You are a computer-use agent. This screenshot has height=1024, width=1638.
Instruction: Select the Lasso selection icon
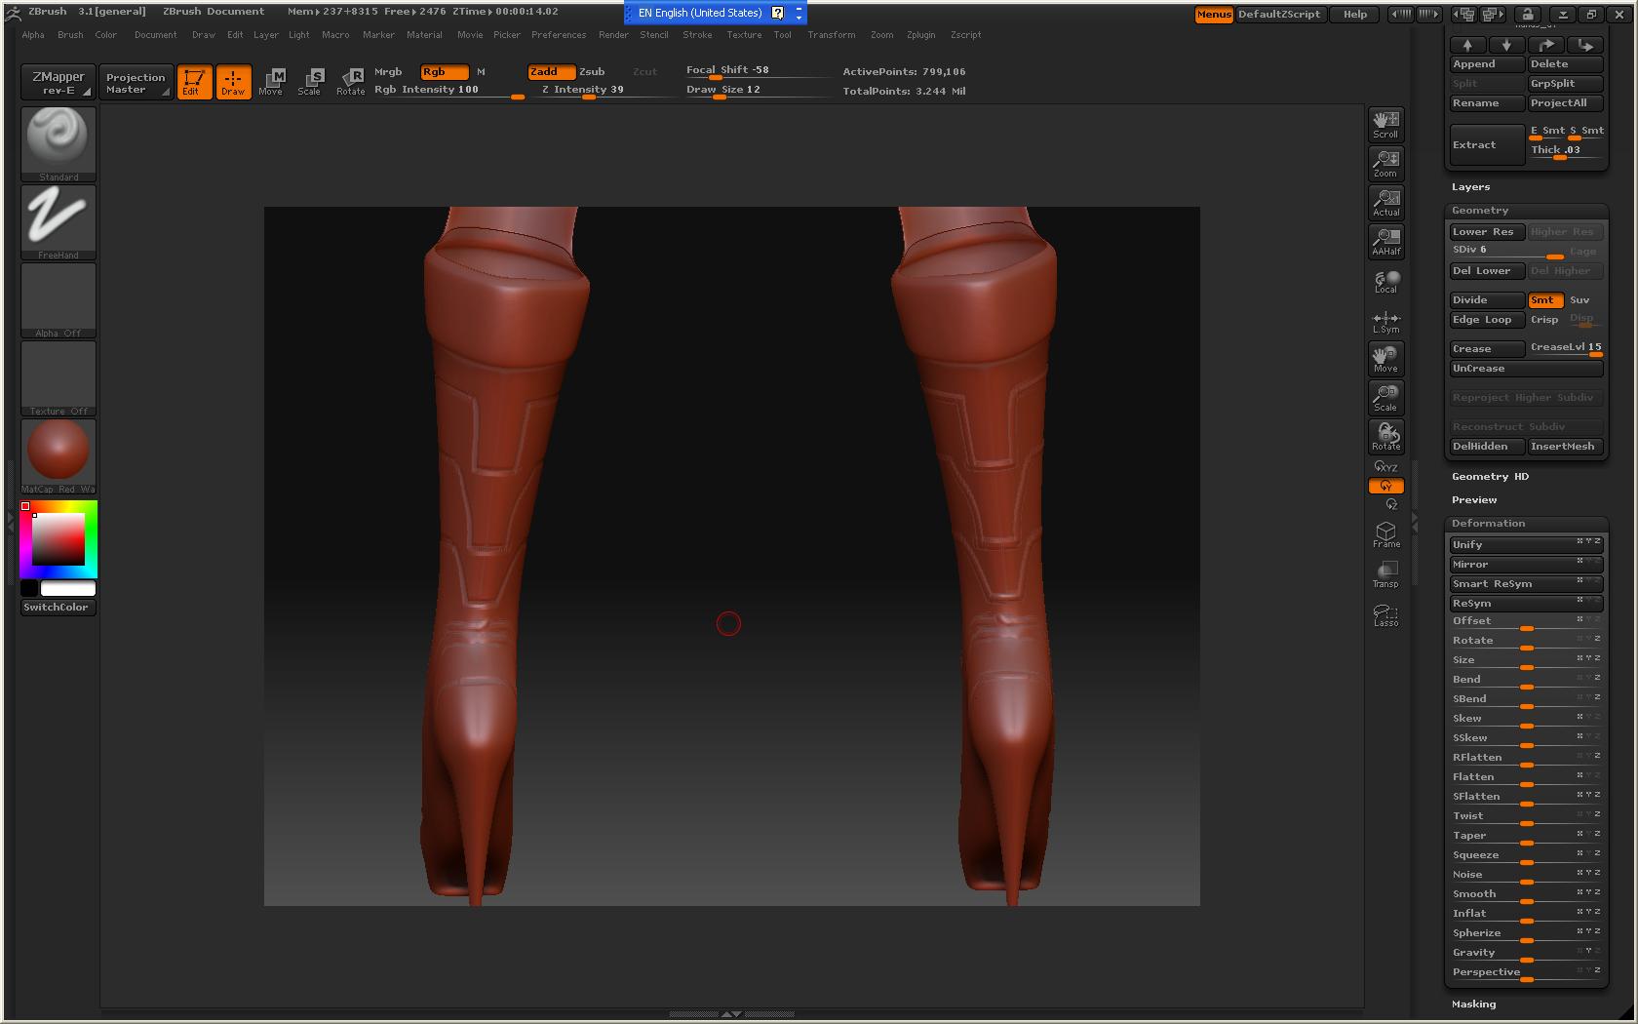coord(1385,614)
